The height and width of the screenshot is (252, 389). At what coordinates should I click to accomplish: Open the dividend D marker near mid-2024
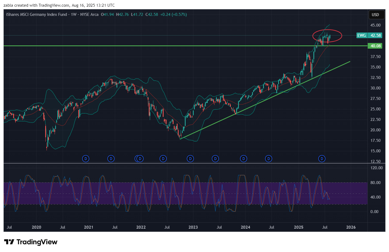tap(268, 159)
